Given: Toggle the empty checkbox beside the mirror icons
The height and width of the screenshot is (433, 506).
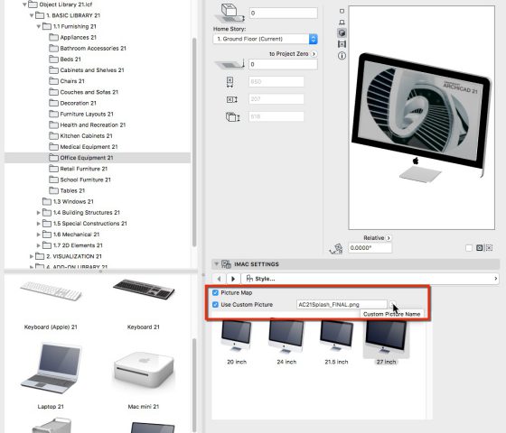Looking at the screenshot, I should pos(469,248).
